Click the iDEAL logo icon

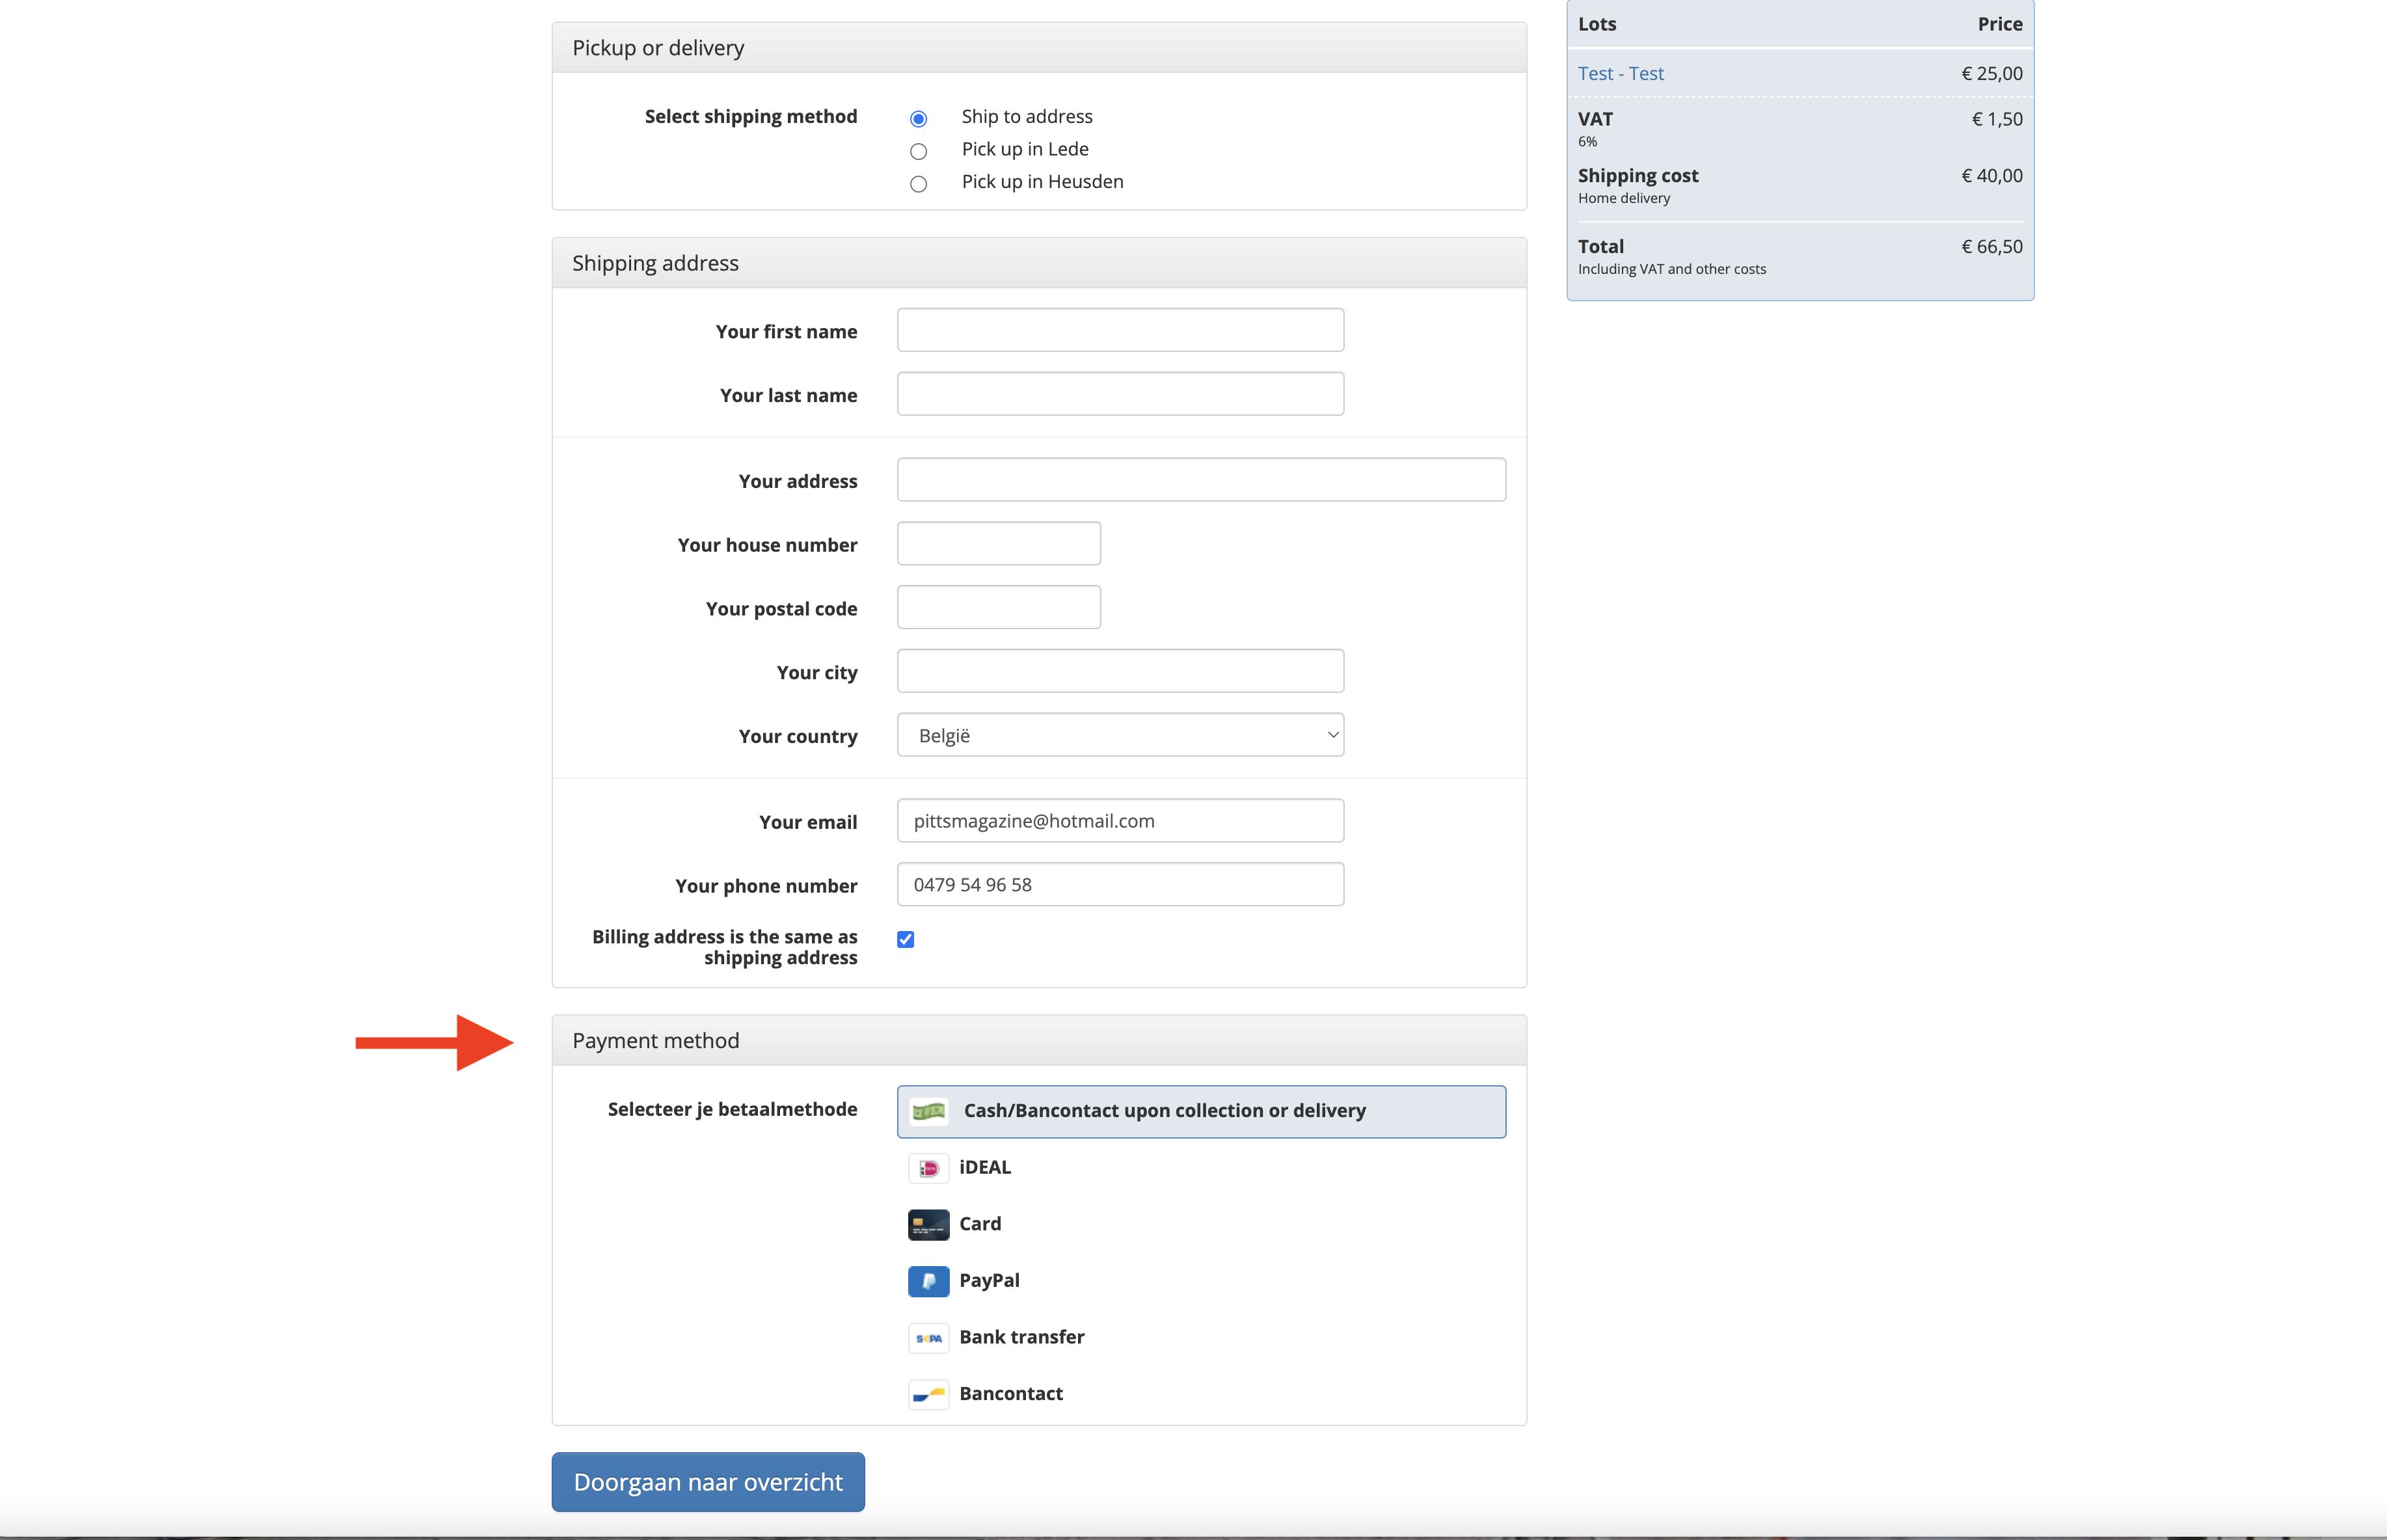click(928, 1168)
